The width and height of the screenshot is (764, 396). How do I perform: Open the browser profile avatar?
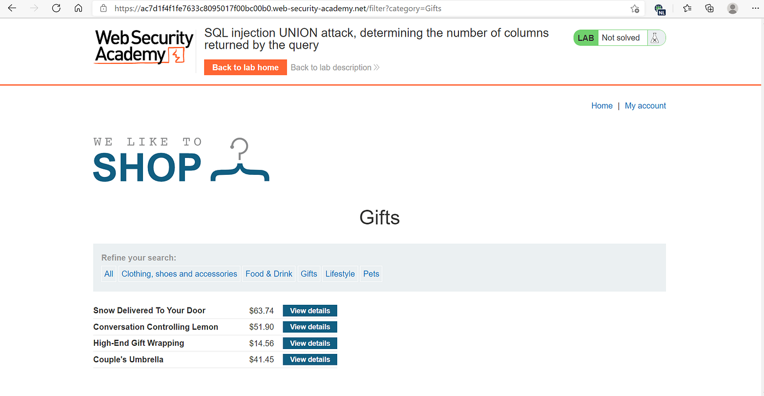[732, 8]
